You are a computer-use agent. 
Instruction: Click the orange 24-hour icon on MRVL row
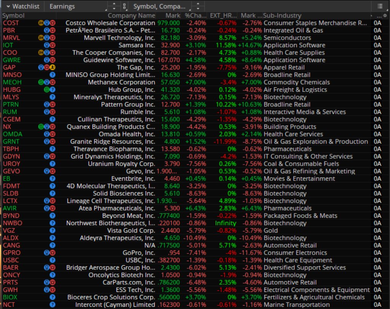click(x=41, y=38)
